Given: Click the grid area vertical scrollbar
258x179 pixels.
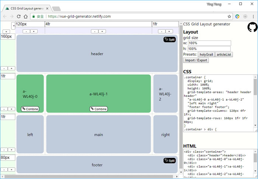Looking at the screenshot, I should point(181,97).
